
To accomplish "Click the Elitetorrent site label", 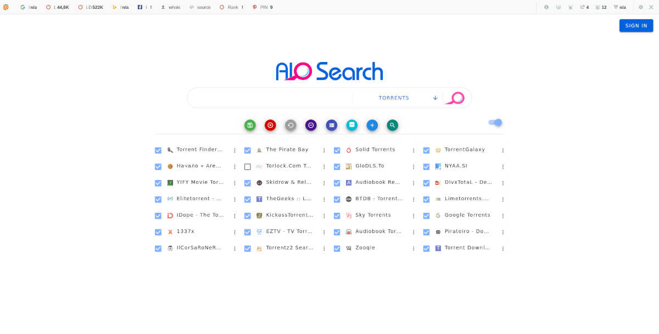I will click(x=199, y=199).
